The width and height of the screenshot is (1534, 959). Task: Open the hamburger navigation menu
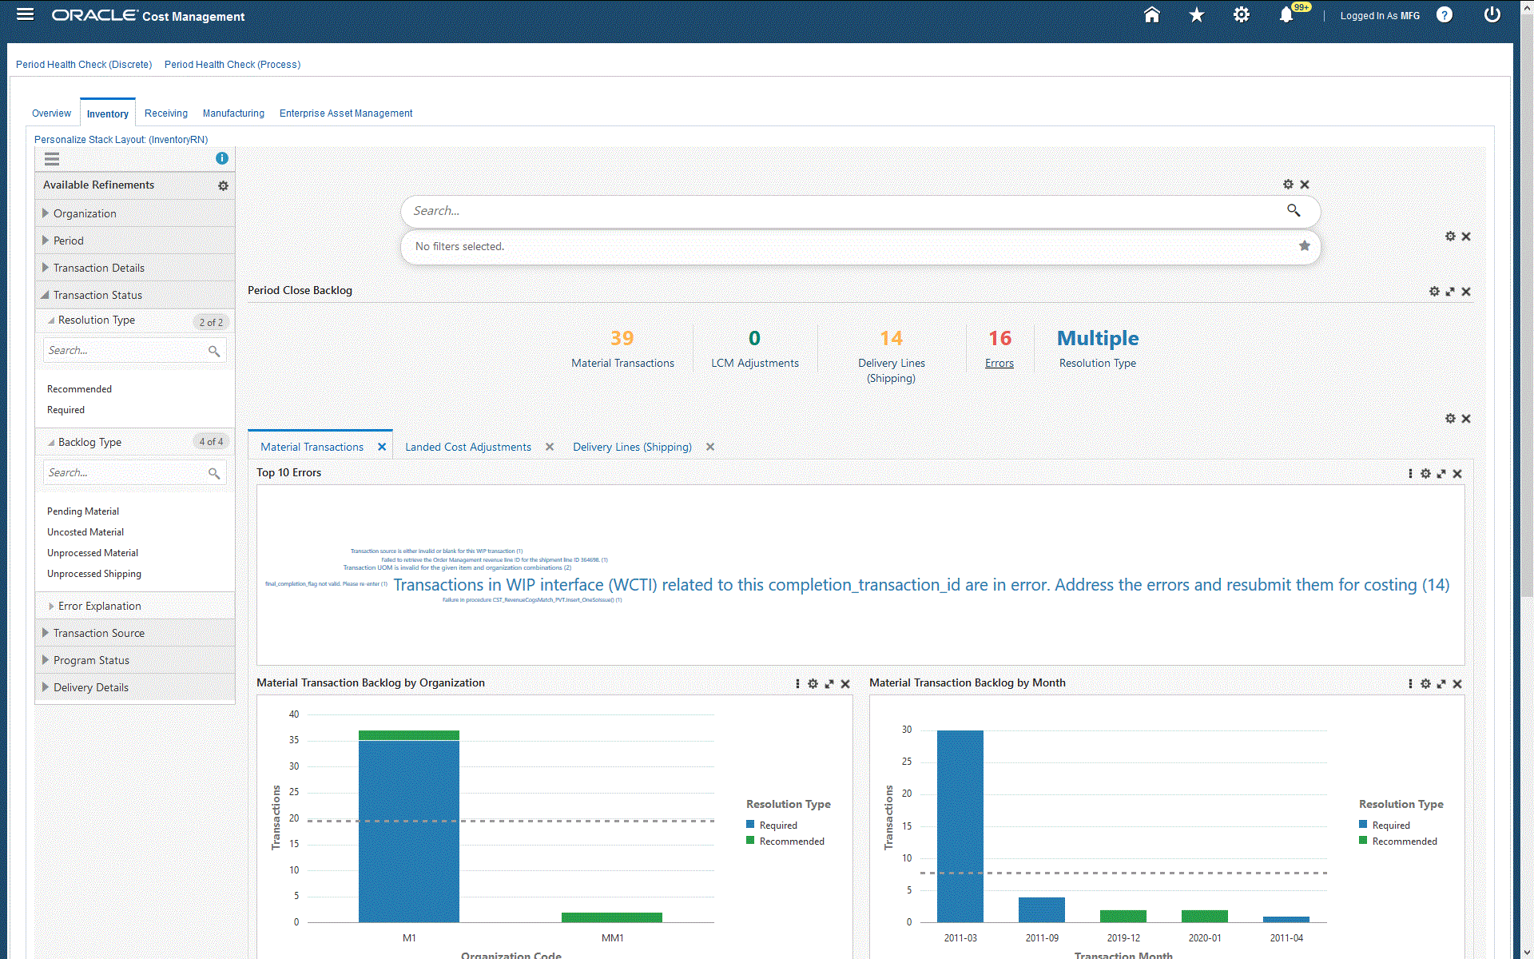tap(25, 14)
